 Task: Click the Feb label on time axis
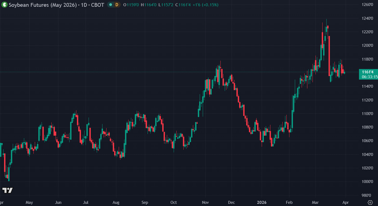pos(289,202)
